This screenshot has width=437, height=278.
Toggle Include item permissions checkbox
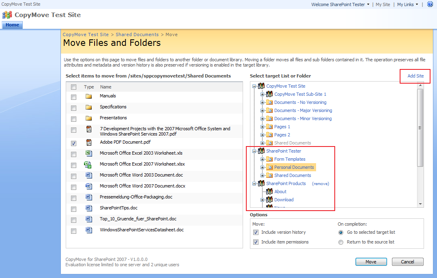coord(256,242)
